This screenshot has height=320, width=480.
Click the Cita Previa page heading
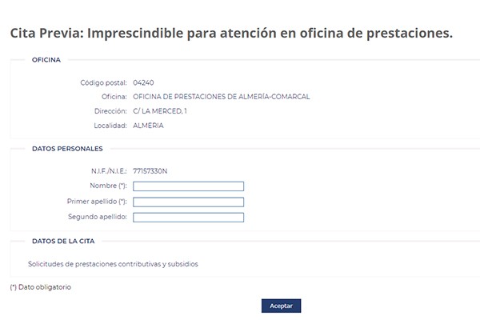click(231, 34)
